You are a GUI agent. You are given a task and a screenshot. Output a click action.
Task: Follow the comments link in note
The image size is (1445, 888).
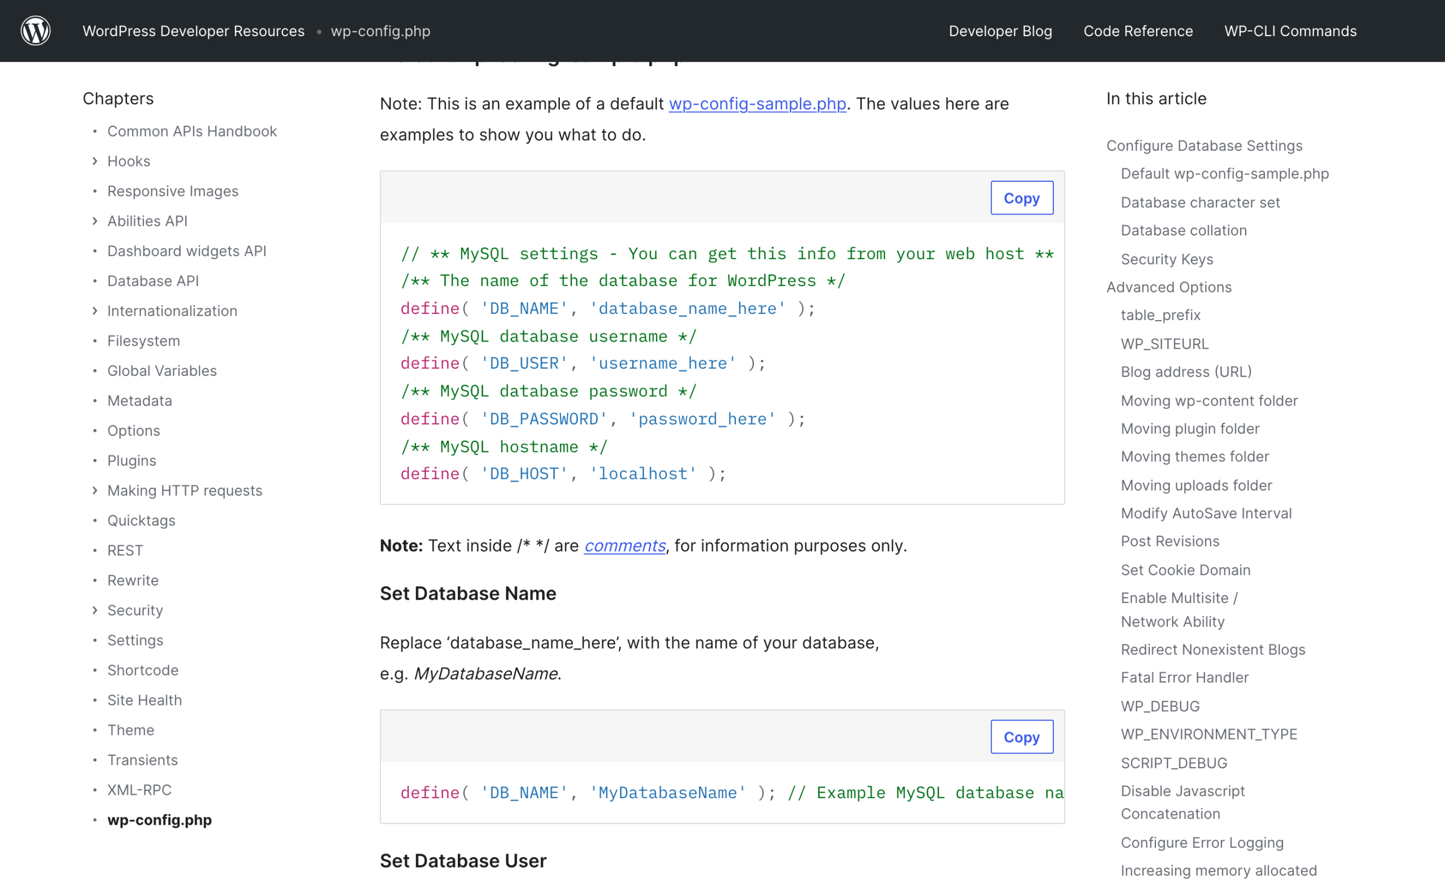pos(625,545)
